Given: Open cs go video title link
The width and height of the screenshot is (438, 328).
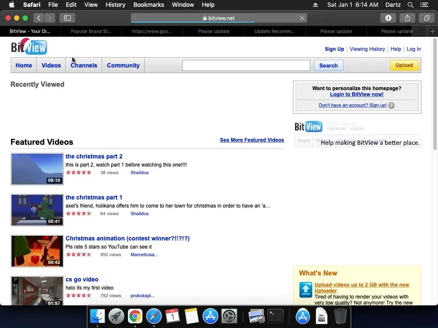Looking at the screenshot, I should point(82,279).
